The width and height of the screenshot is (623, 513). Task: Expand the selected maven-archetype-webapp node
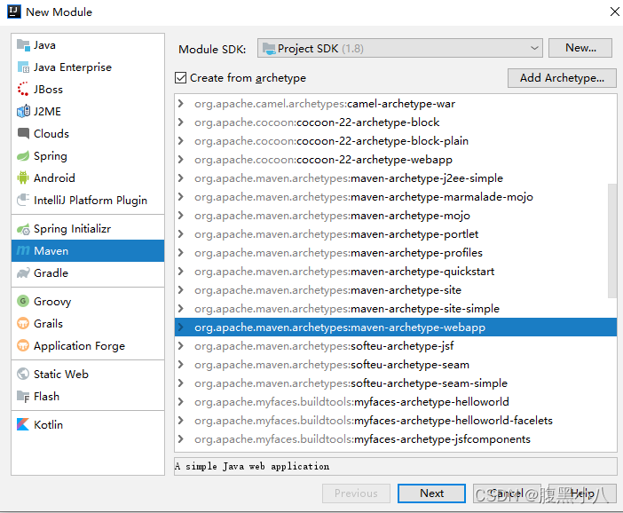pos(181,327)
